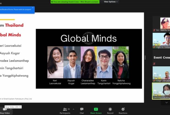
Task: Click muted mic icon on Event Crew tile
Action: point(154,64)
